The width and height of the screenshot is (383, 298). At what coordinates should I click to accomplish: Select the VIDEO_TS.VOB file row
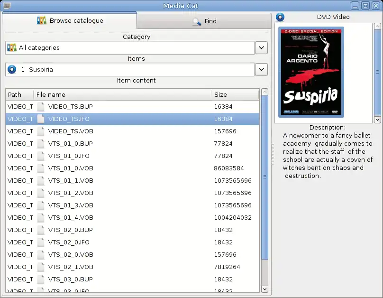[132, 131]
